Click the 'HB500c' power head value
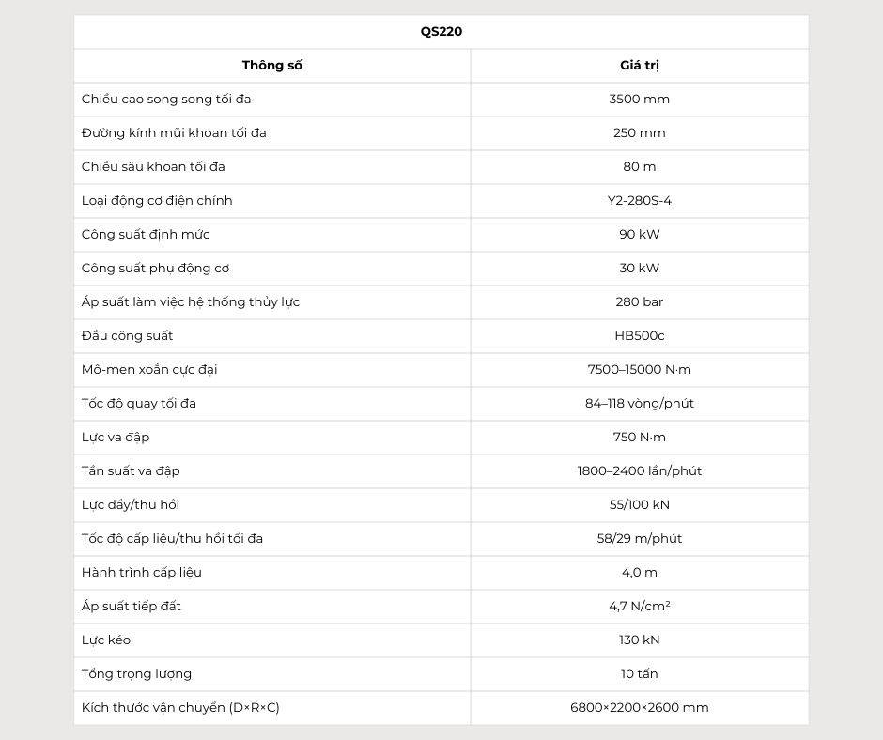 639,335
